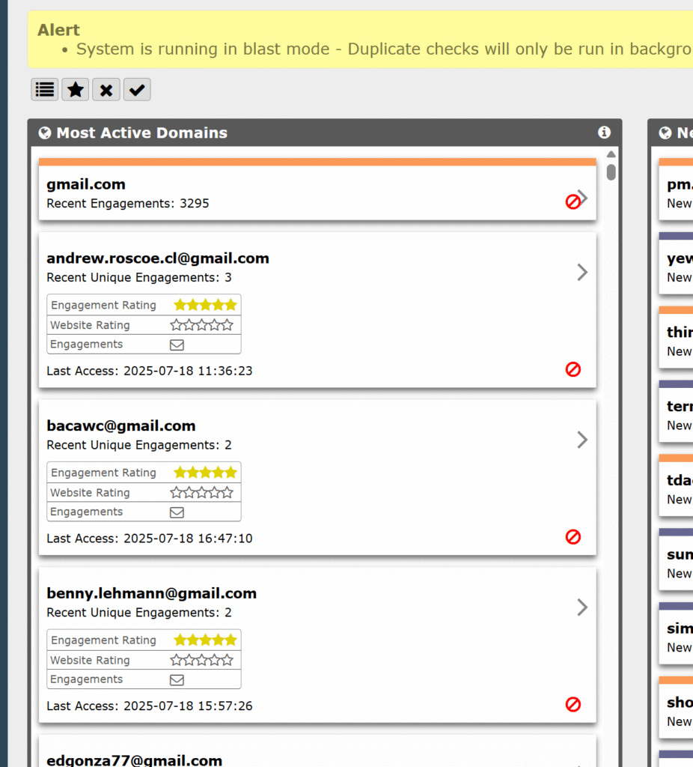Expand the andrew.roscoe.cl@gmail.com card chevron

(x=582, y=272)
